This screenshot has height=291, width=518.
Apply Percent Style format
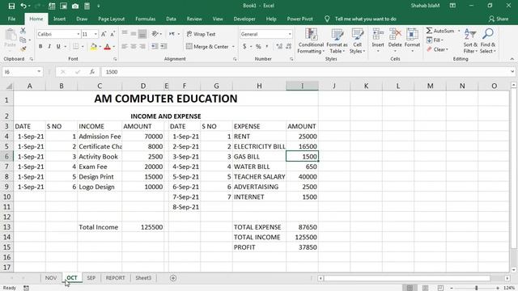[x=258, y=47]
